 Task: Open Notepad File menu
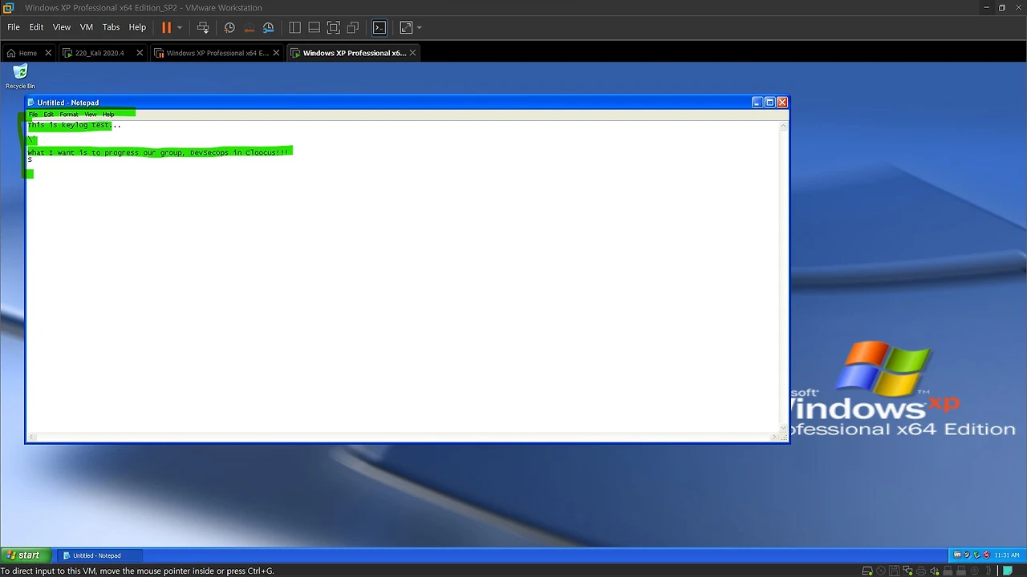coord(33,115)
